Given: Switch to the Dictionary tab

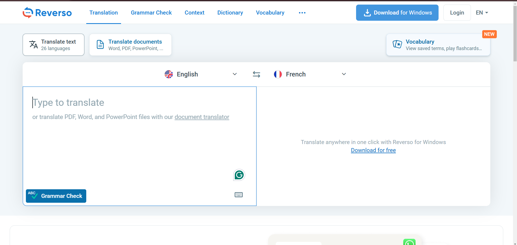Looking at the screenshot, I should (230, 12).
